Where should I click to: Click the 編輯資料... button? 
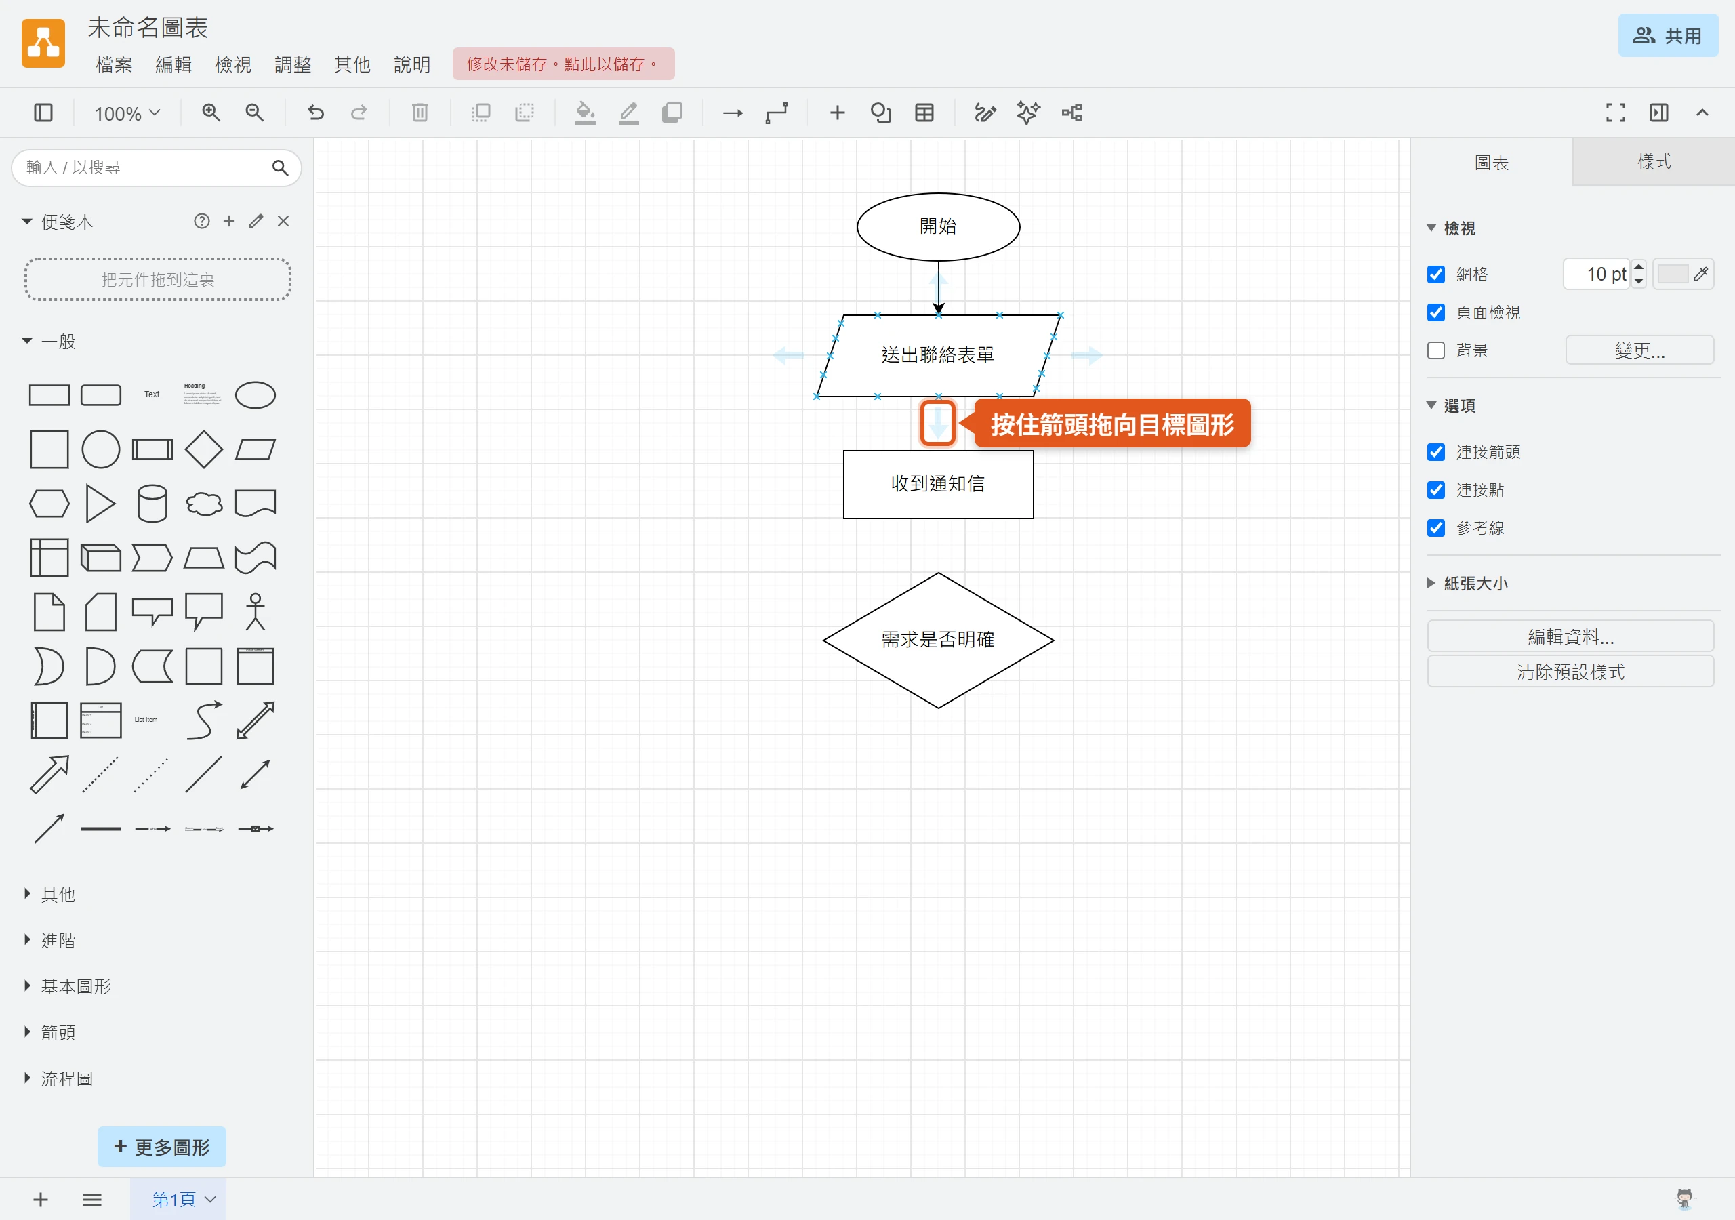[x=1570, y=636]
